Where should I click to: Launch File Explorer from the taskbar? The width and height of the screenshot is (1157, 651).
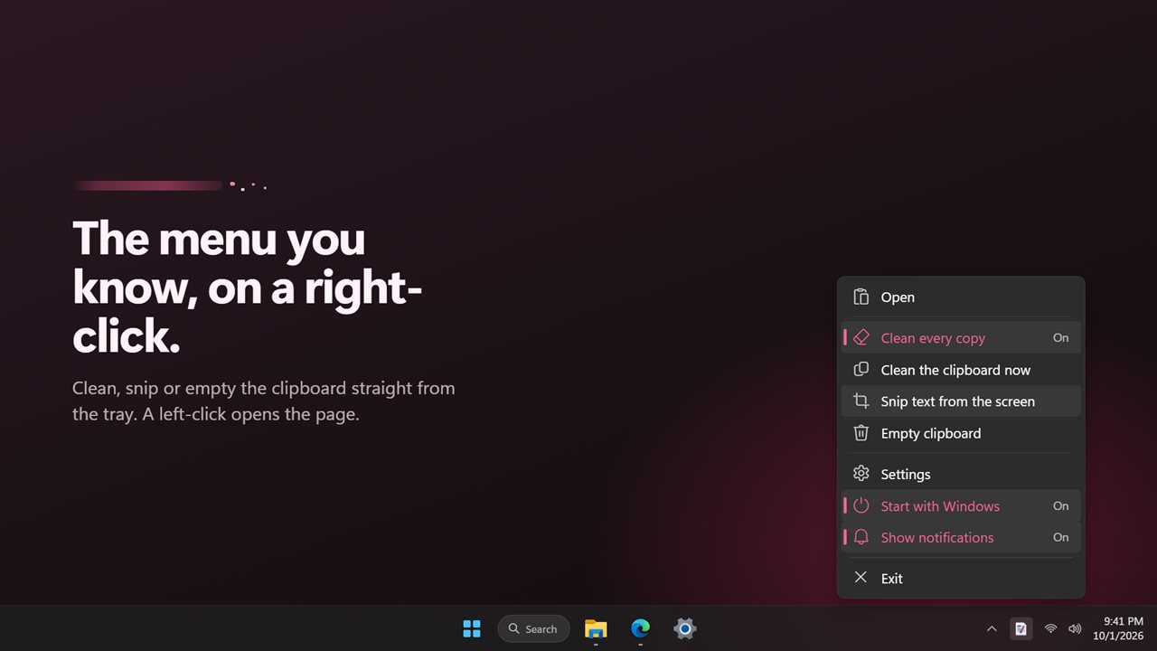596,628
